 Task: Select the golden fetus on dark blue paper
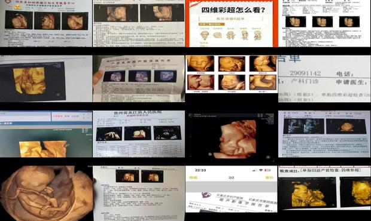click(x=46, y=79)
